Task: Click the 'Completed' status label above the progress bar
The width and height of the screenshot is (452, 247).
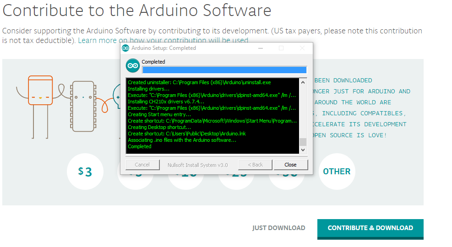Action: (x=153, y=62)
